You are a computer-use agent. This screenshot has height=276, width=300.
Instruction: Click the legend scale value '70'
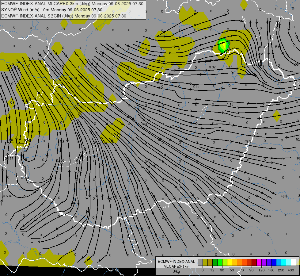pos(242,270)
